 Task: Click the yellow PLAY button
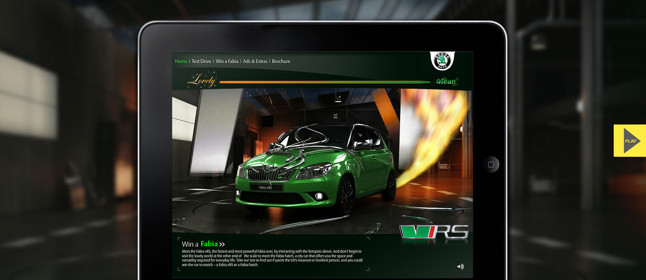[630, 140]
